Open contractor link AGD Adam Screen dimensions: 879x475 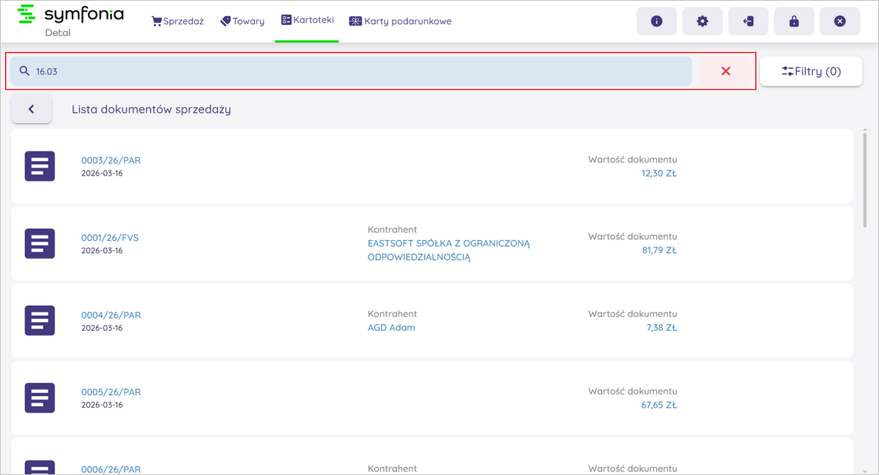tap(391, 328)
